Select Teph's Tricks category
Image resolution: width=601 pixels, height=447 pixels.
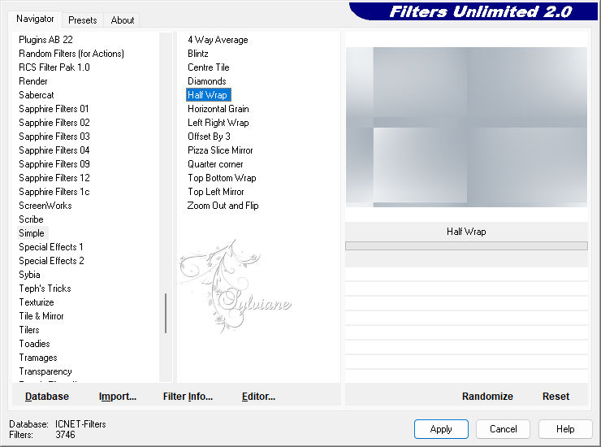click(45, 289)
